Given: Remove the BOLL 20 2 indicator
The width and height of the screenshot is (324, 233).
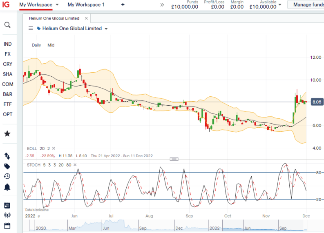Looking at the screenshot, I should (54, 149).
